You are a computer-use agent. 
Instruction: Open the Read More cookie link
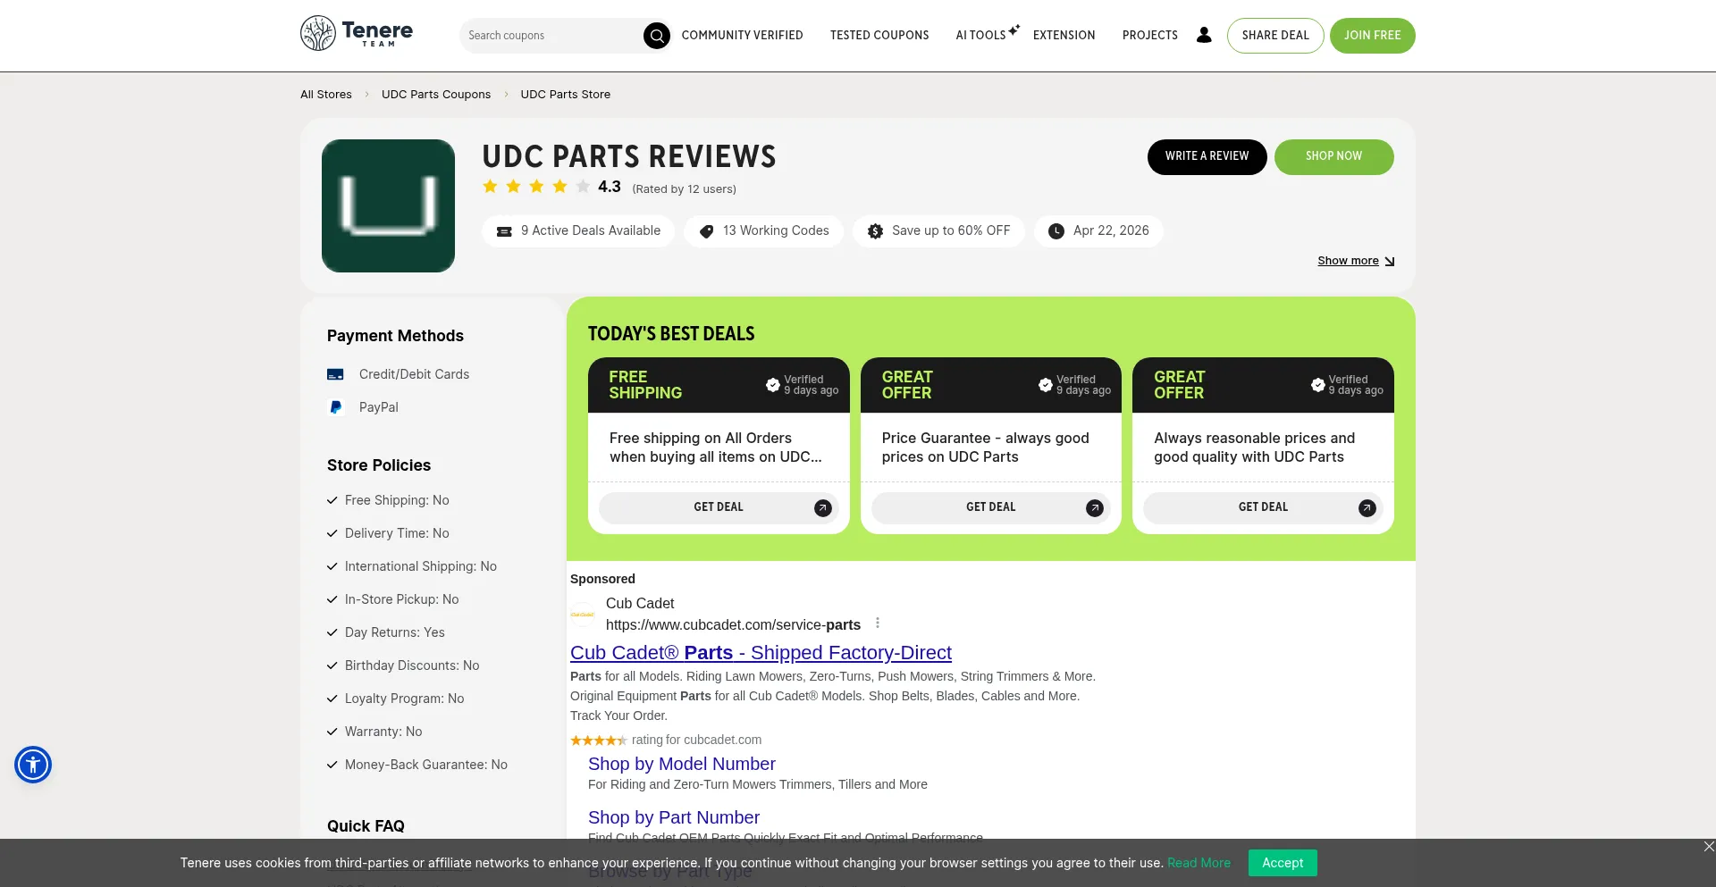1199,863
